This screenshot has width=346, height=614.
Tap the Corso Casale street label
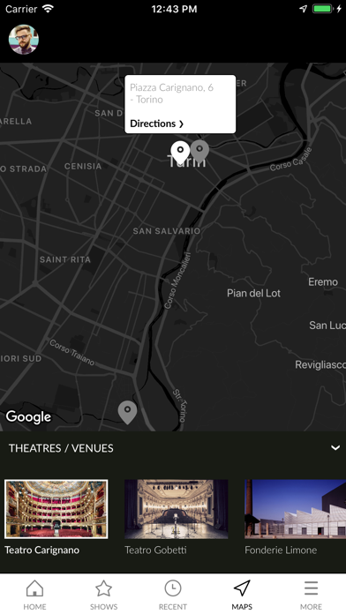pyautogui.click(x=291, y=159)
